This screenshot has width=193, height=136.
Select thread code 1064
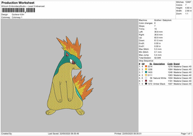[170, 70]
